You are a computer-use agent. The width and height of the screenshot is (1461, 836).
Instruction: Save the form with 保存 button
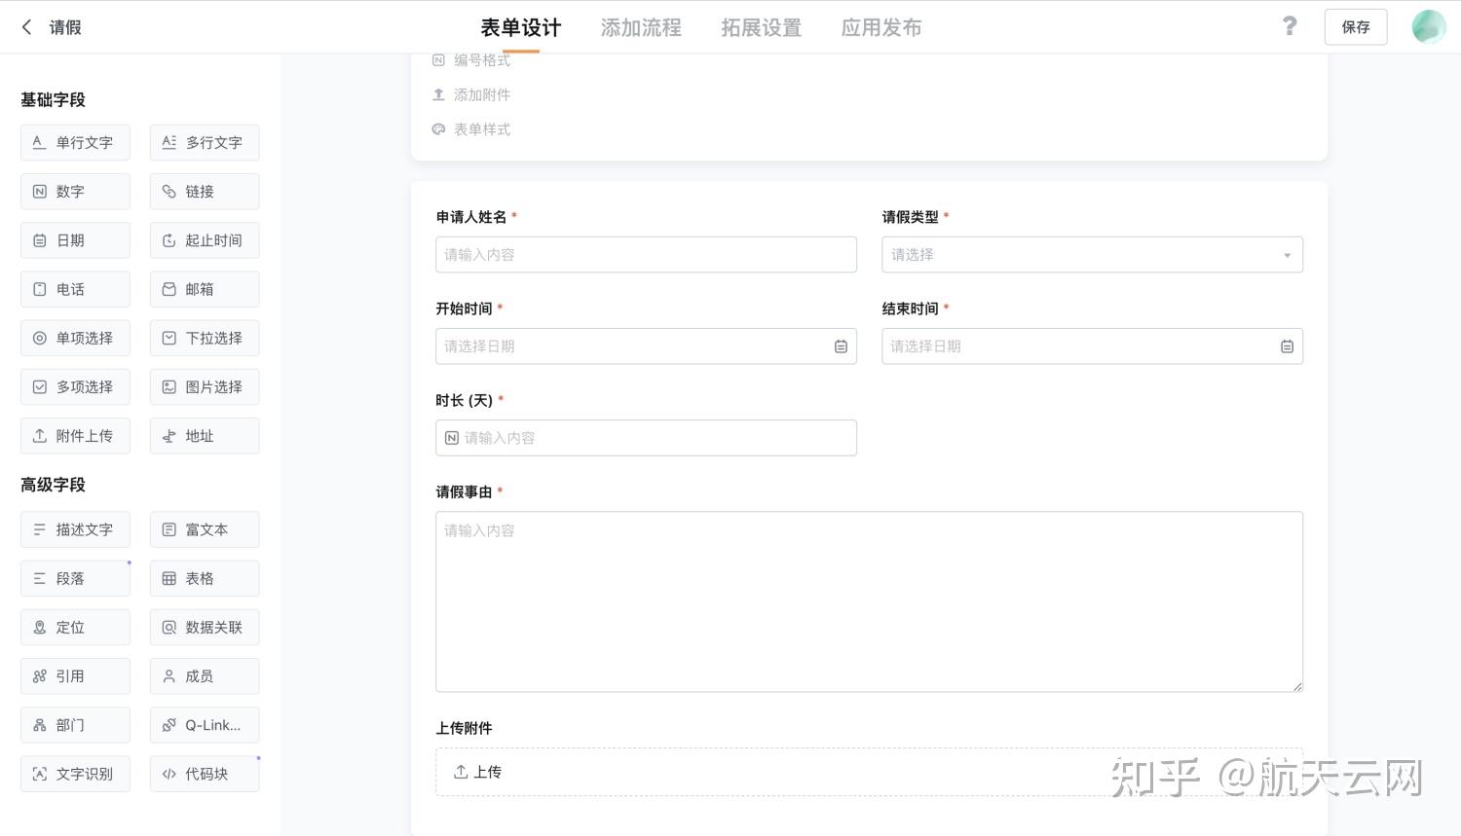coord(1356,27)
